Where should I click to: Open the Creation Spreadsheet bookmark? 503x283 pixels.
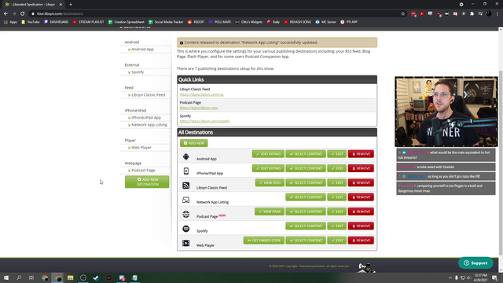[x=127, y=22]
